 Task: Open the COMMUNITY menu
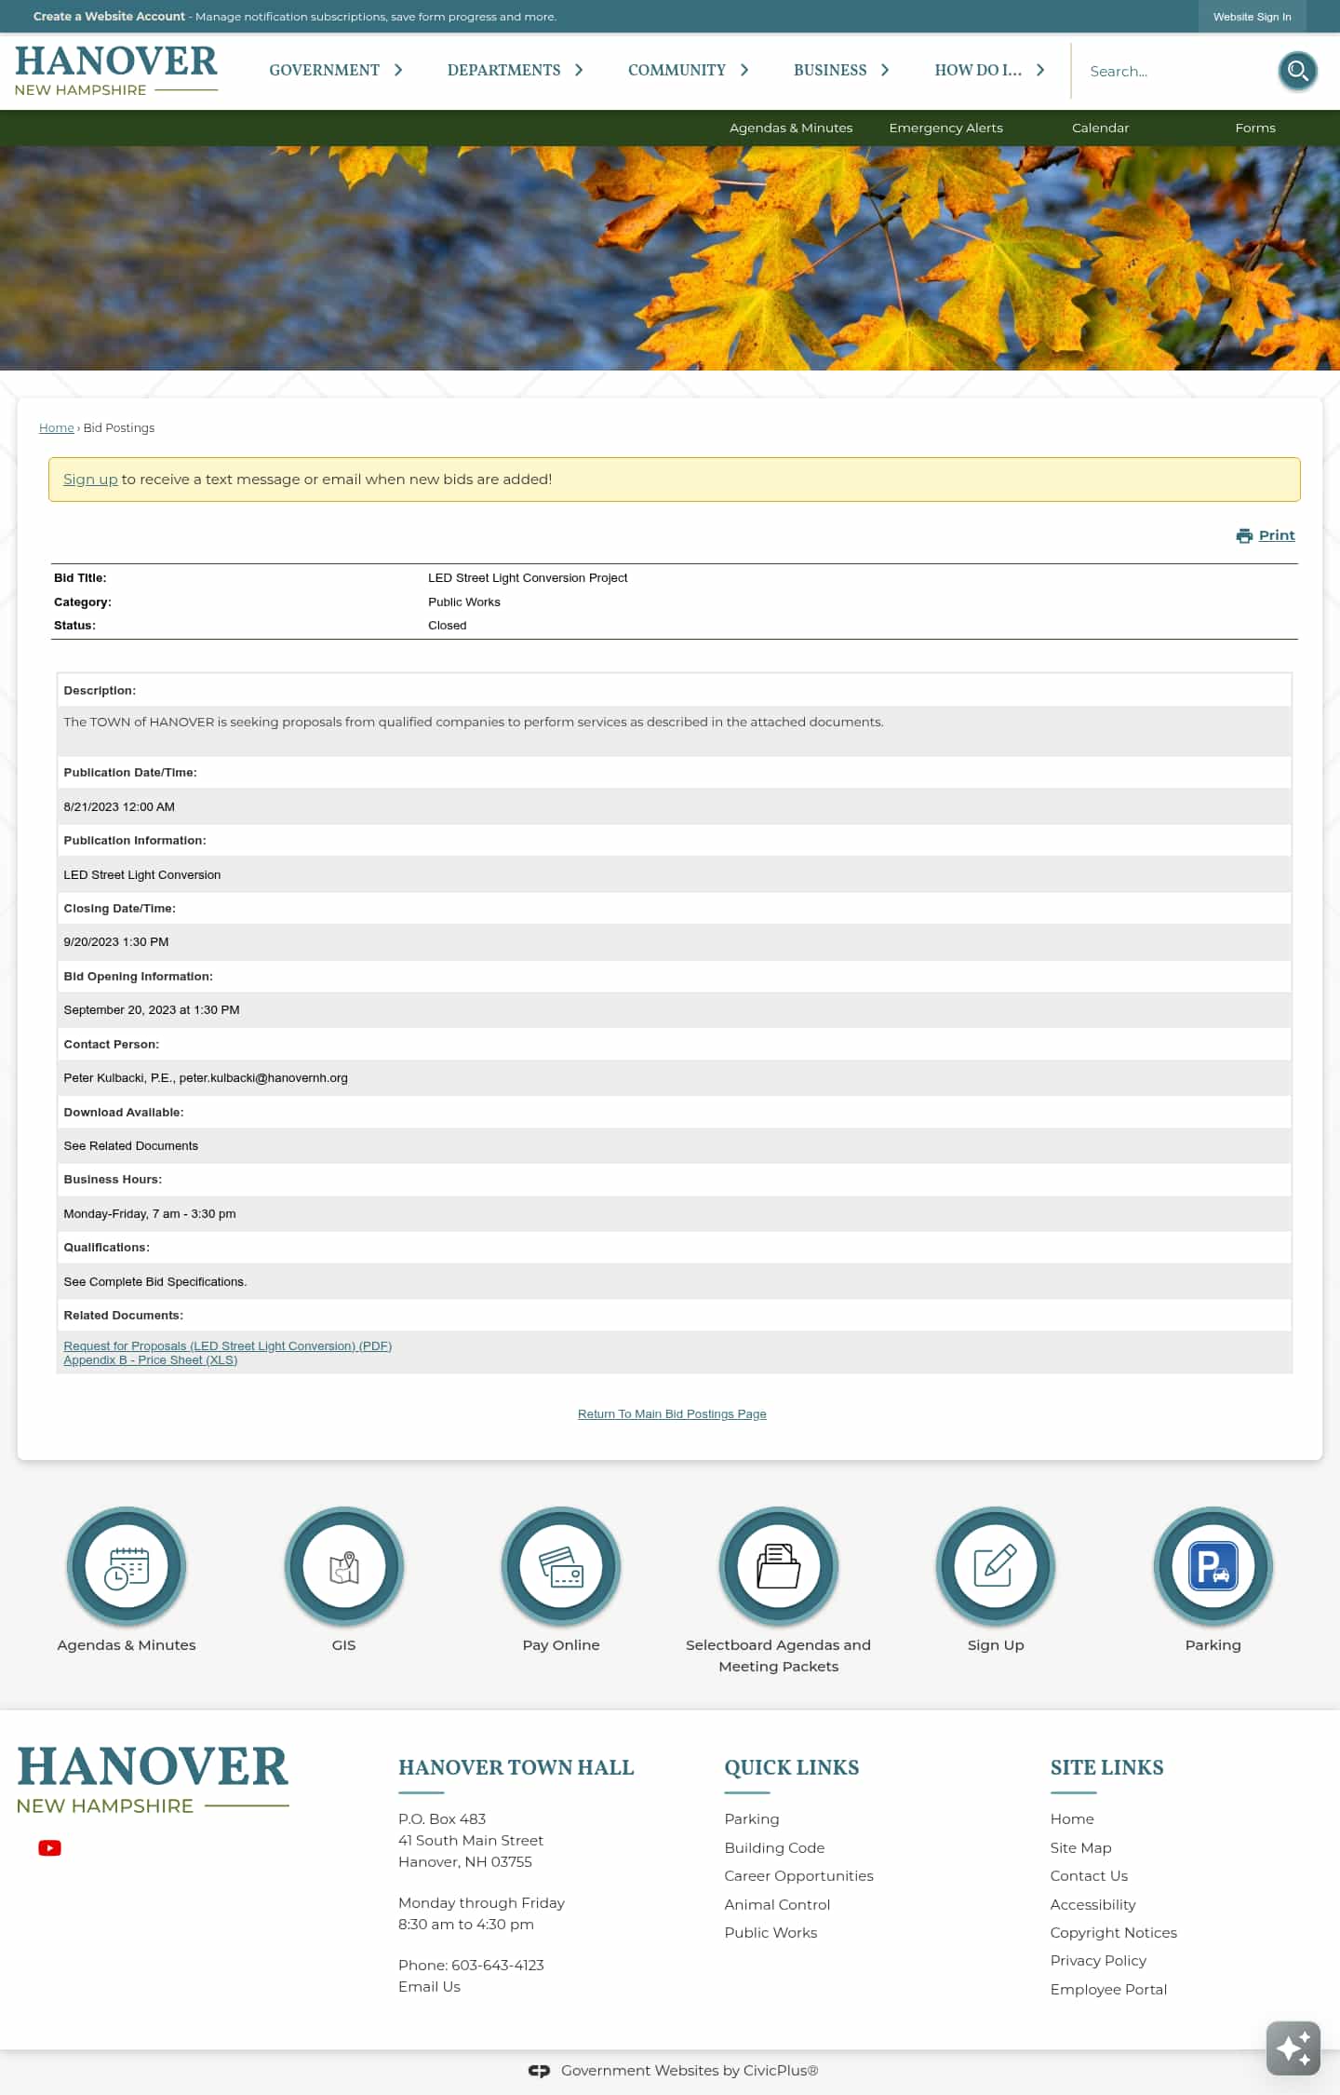[x=677, y=70]
